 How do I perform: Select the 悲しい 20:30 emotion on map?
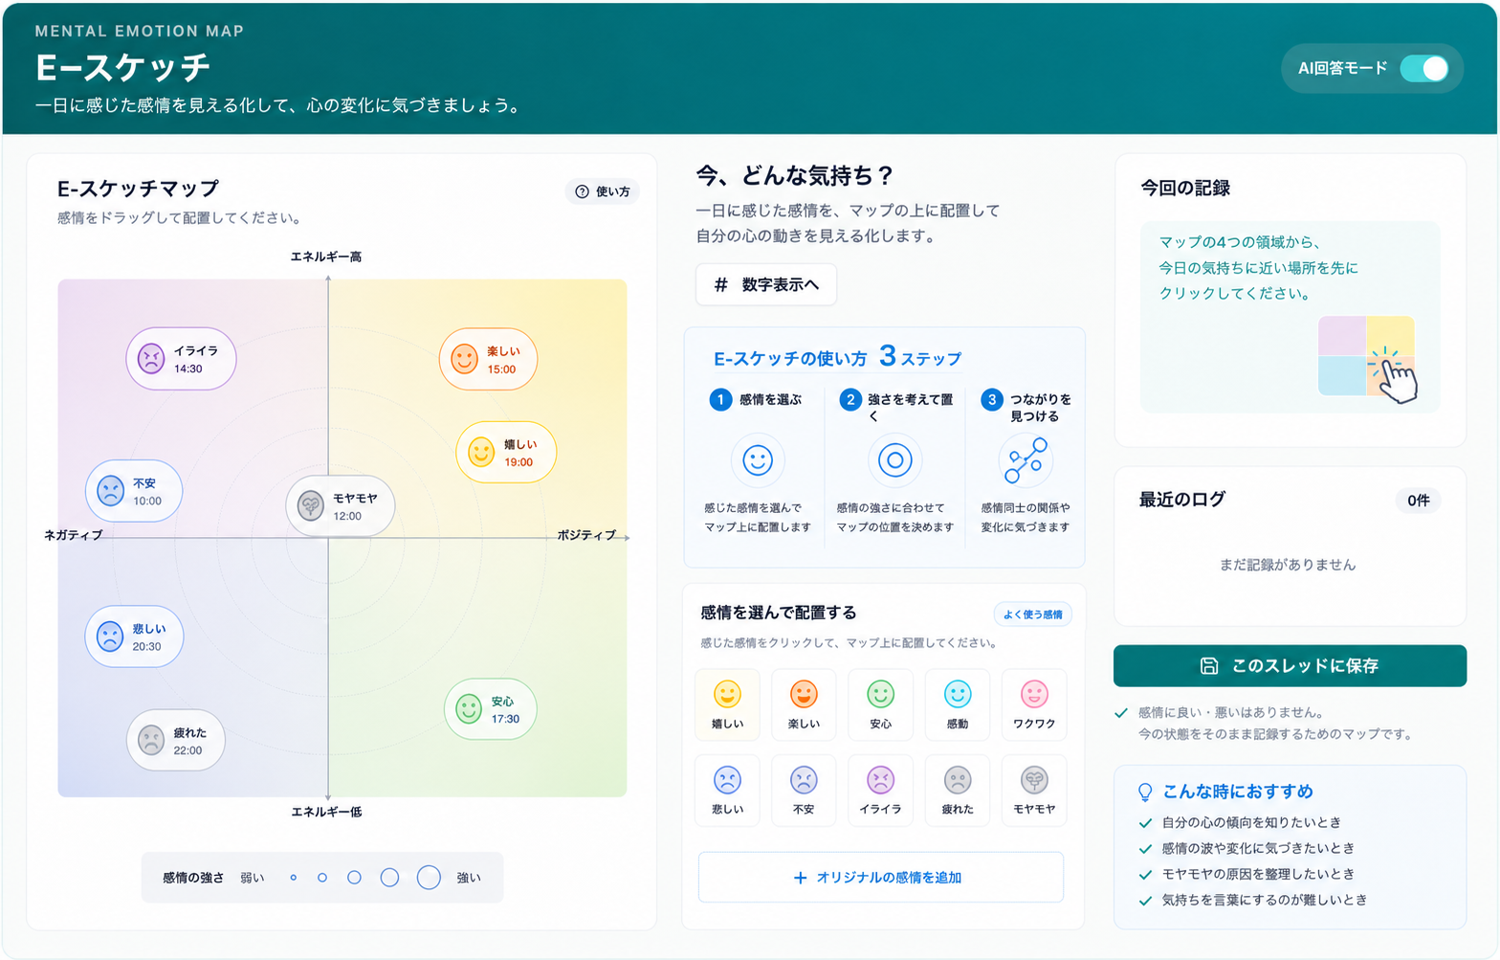coord(134,636)
